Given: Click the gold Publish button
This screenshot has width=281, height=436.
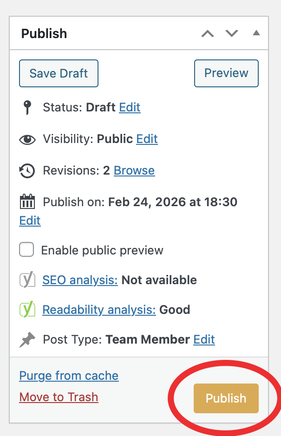Looking at the screenshot, I should [226, 398].
